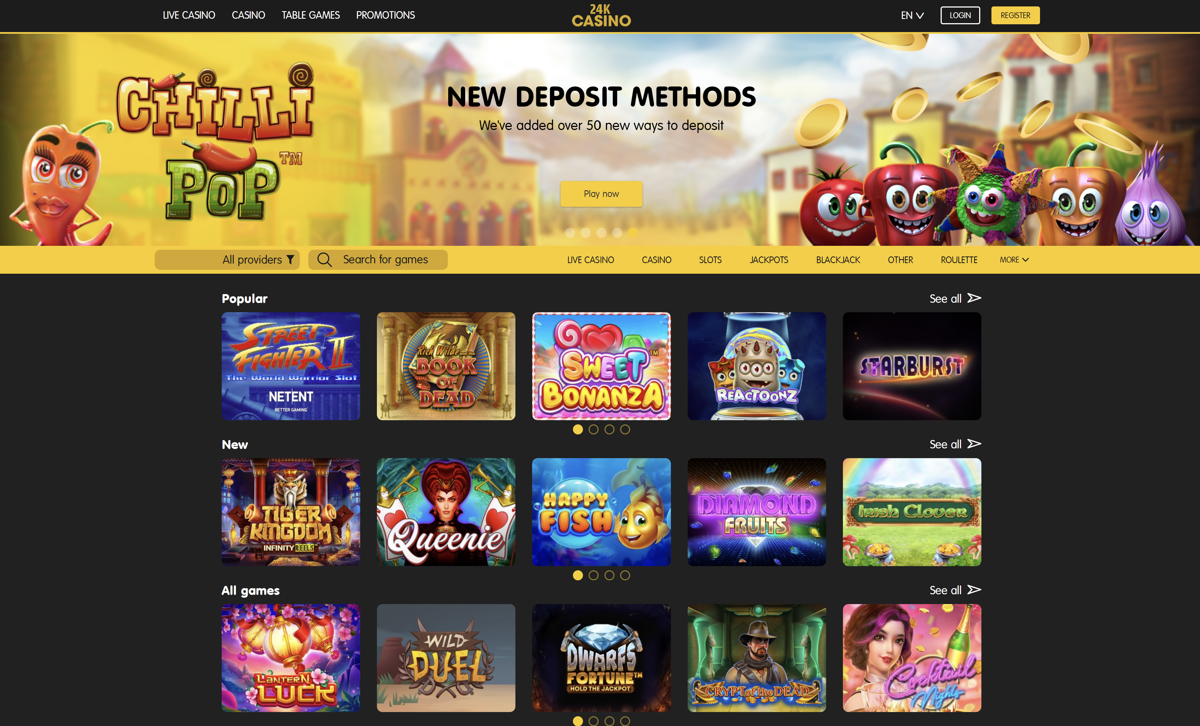
Task: Go to the PROMOTIONS menu item
Action: pos(385,15)
